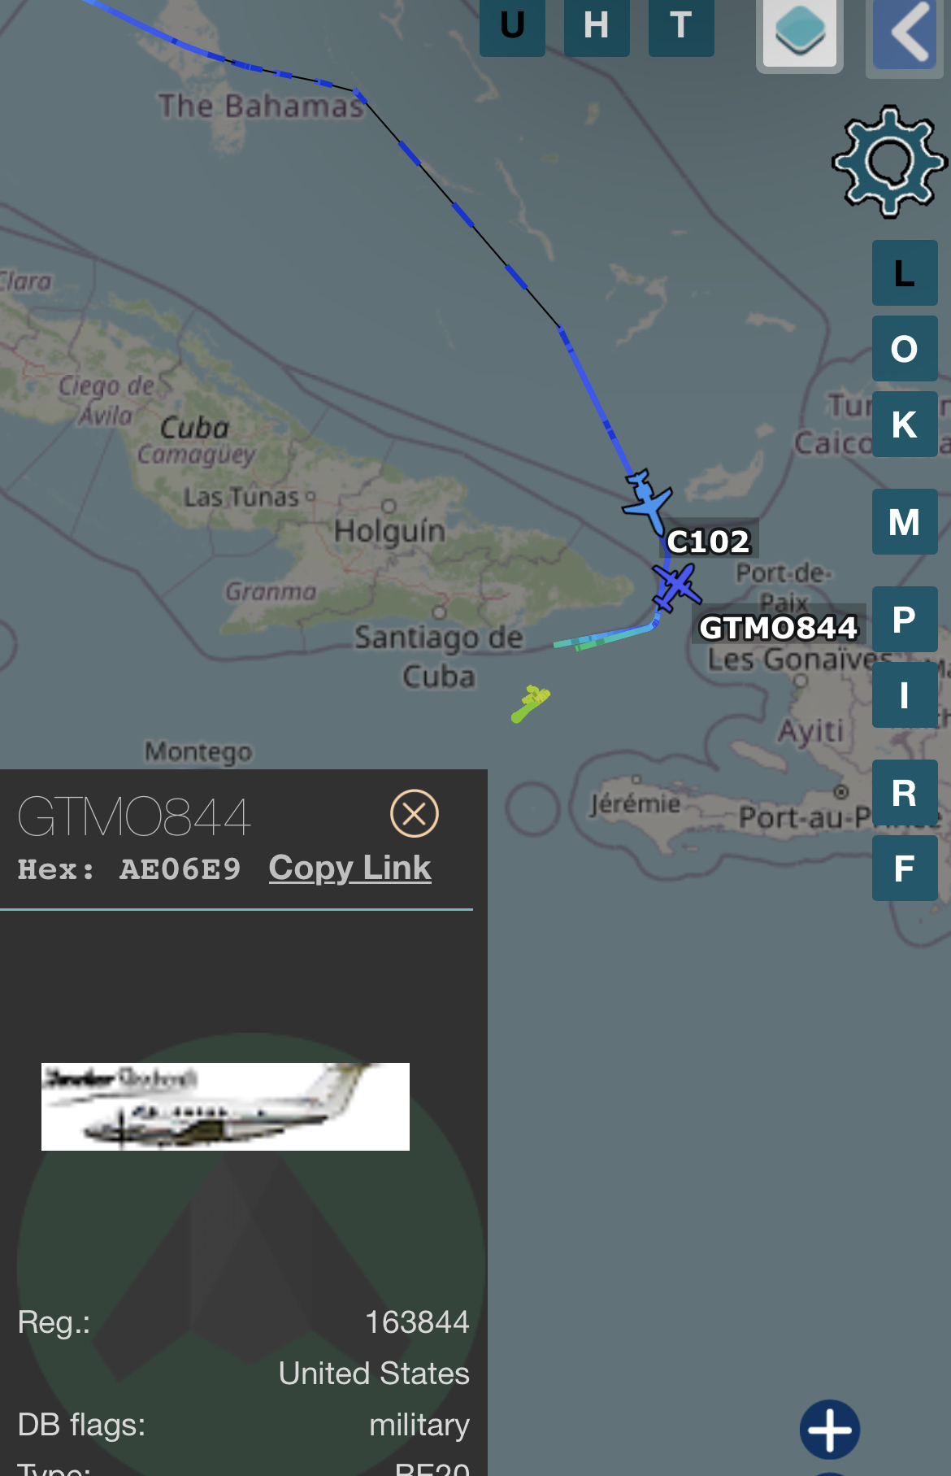The height and width of the screenshot is (1476, 951).
Task: Open the aircraft photo thumbnail
Action: point(225,1107)
